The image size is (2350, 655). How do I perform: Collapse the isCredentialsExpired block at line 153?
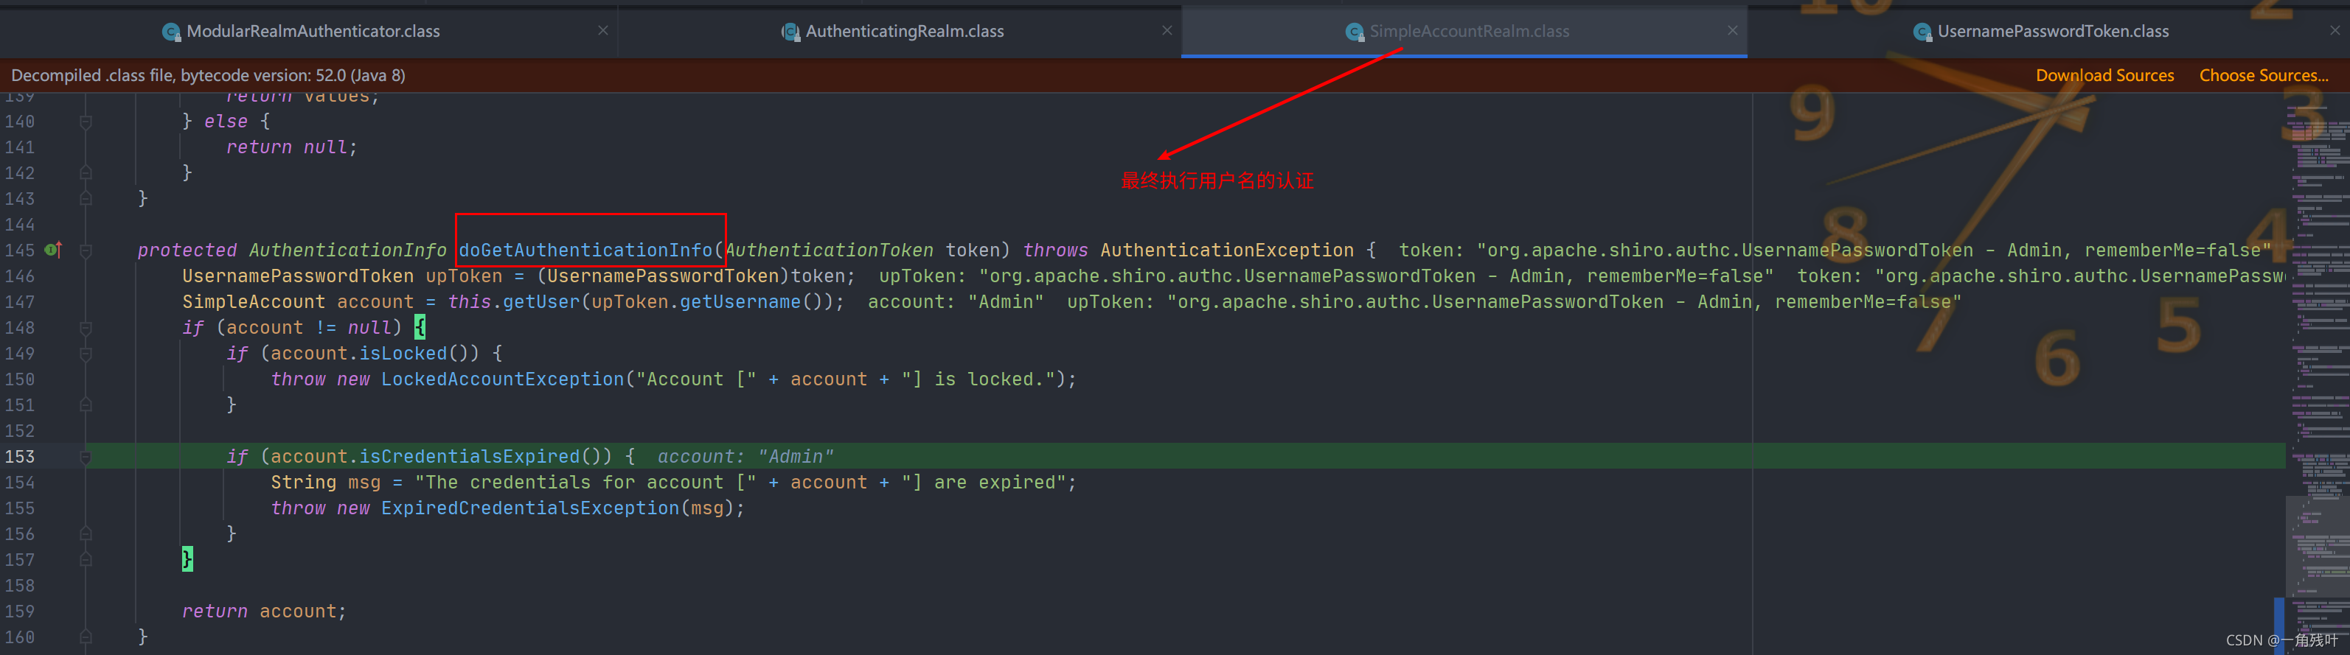[86, 456]
